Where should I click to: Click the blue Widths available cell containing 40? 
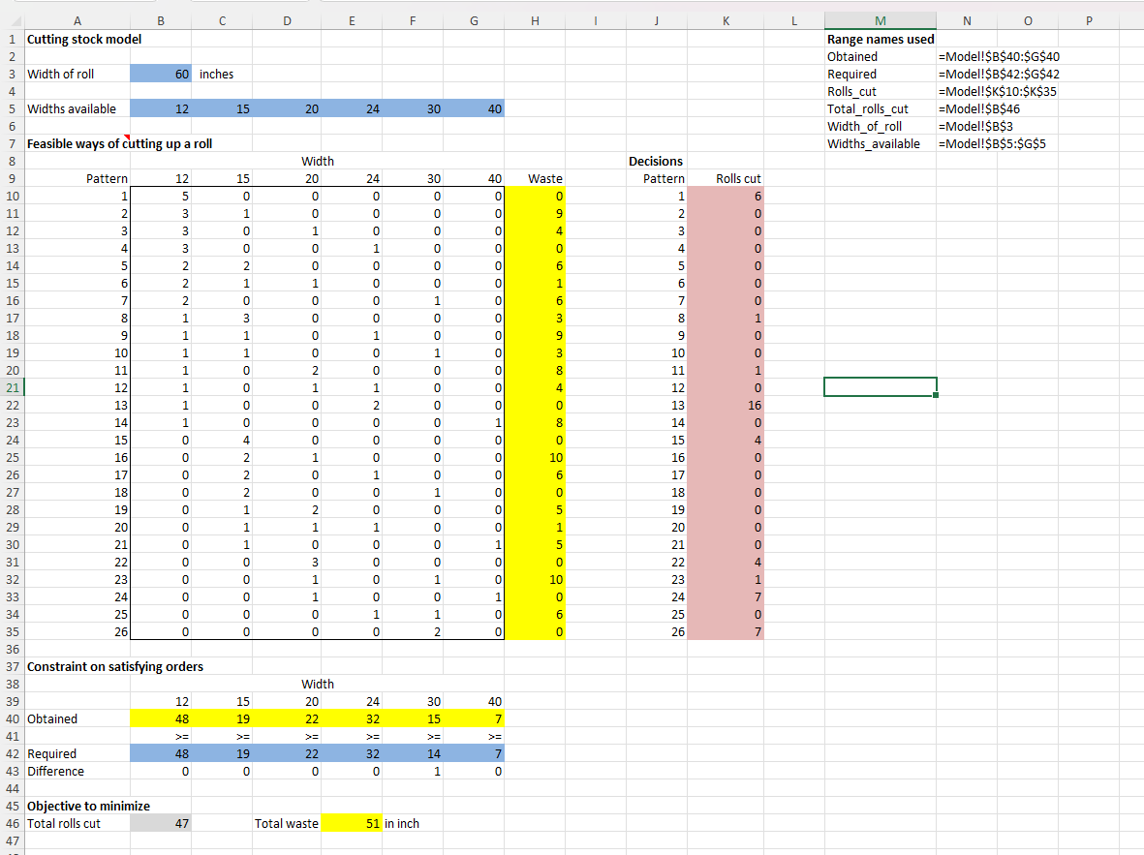[474, 108]
